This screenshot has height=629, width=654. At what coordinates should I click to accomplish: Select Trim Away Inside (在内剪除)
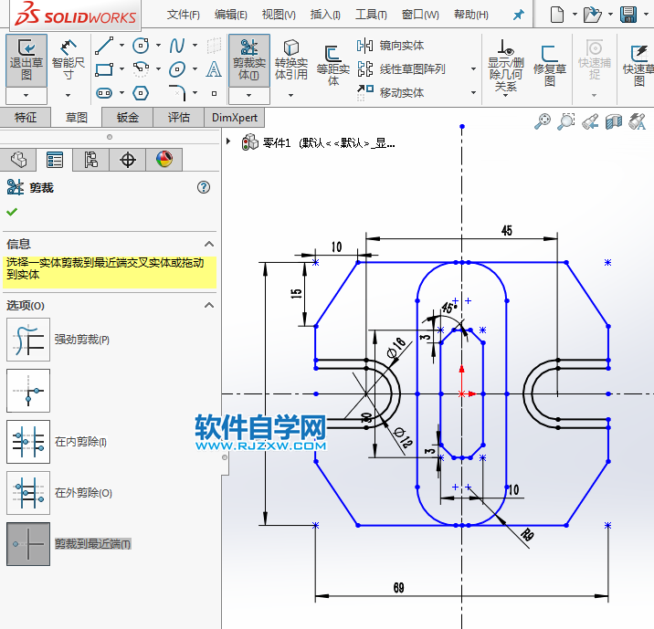click(x=28, y=442)
